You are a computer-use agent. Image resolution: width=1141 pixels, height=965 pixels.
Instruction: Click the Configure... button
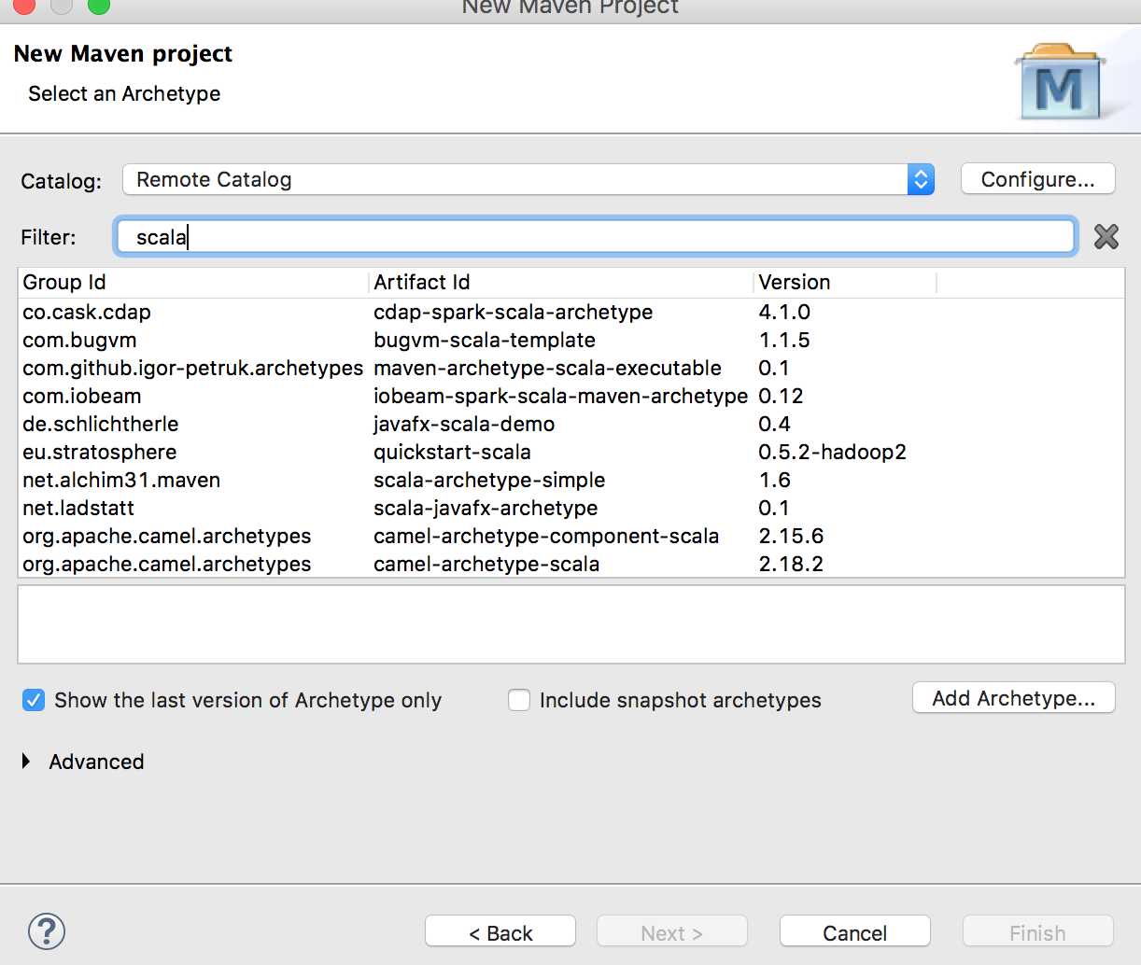click(1038, 179)
